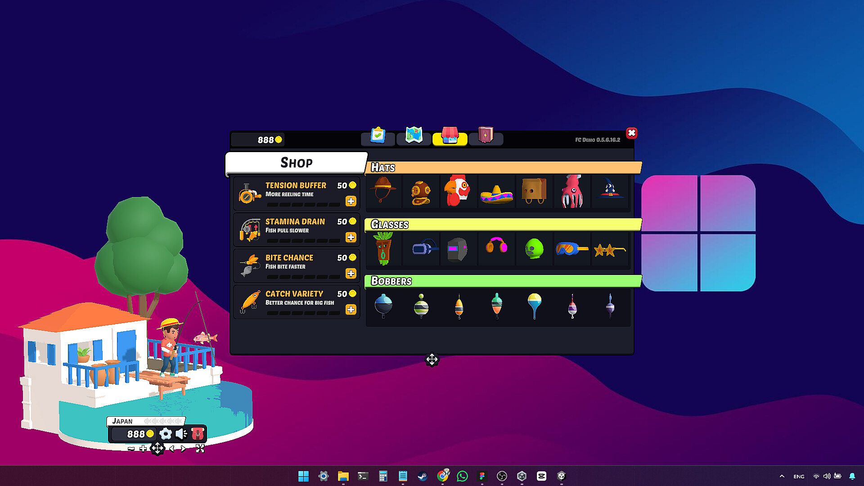Pick the diving helmet hat
864x486 pixels.
421,192
